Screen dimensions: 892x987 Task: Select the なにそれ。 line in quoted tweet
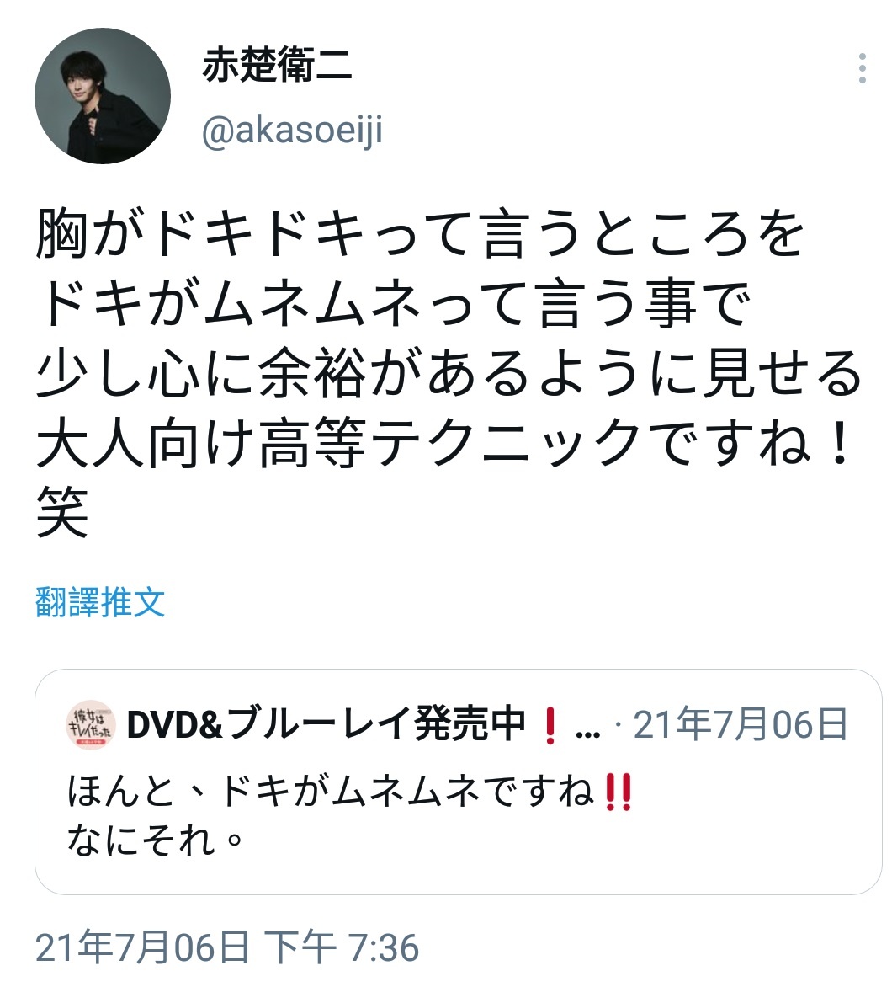(x=156, y=840)
